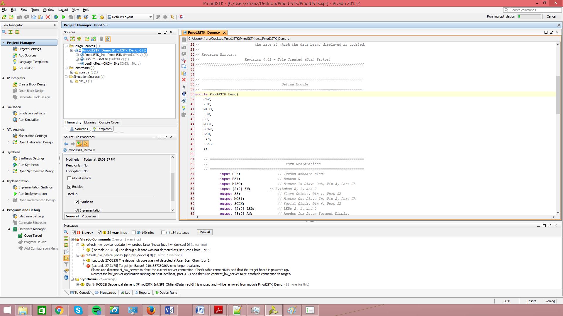Enable the 164 statuses filter checkbox
563x316 pixels.
click(x=163, y=233)
